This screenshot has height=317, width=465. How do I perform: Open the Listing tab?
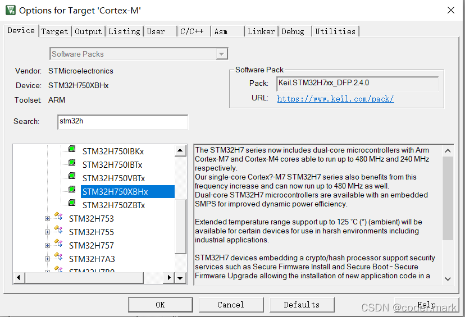tap(124, 31)
